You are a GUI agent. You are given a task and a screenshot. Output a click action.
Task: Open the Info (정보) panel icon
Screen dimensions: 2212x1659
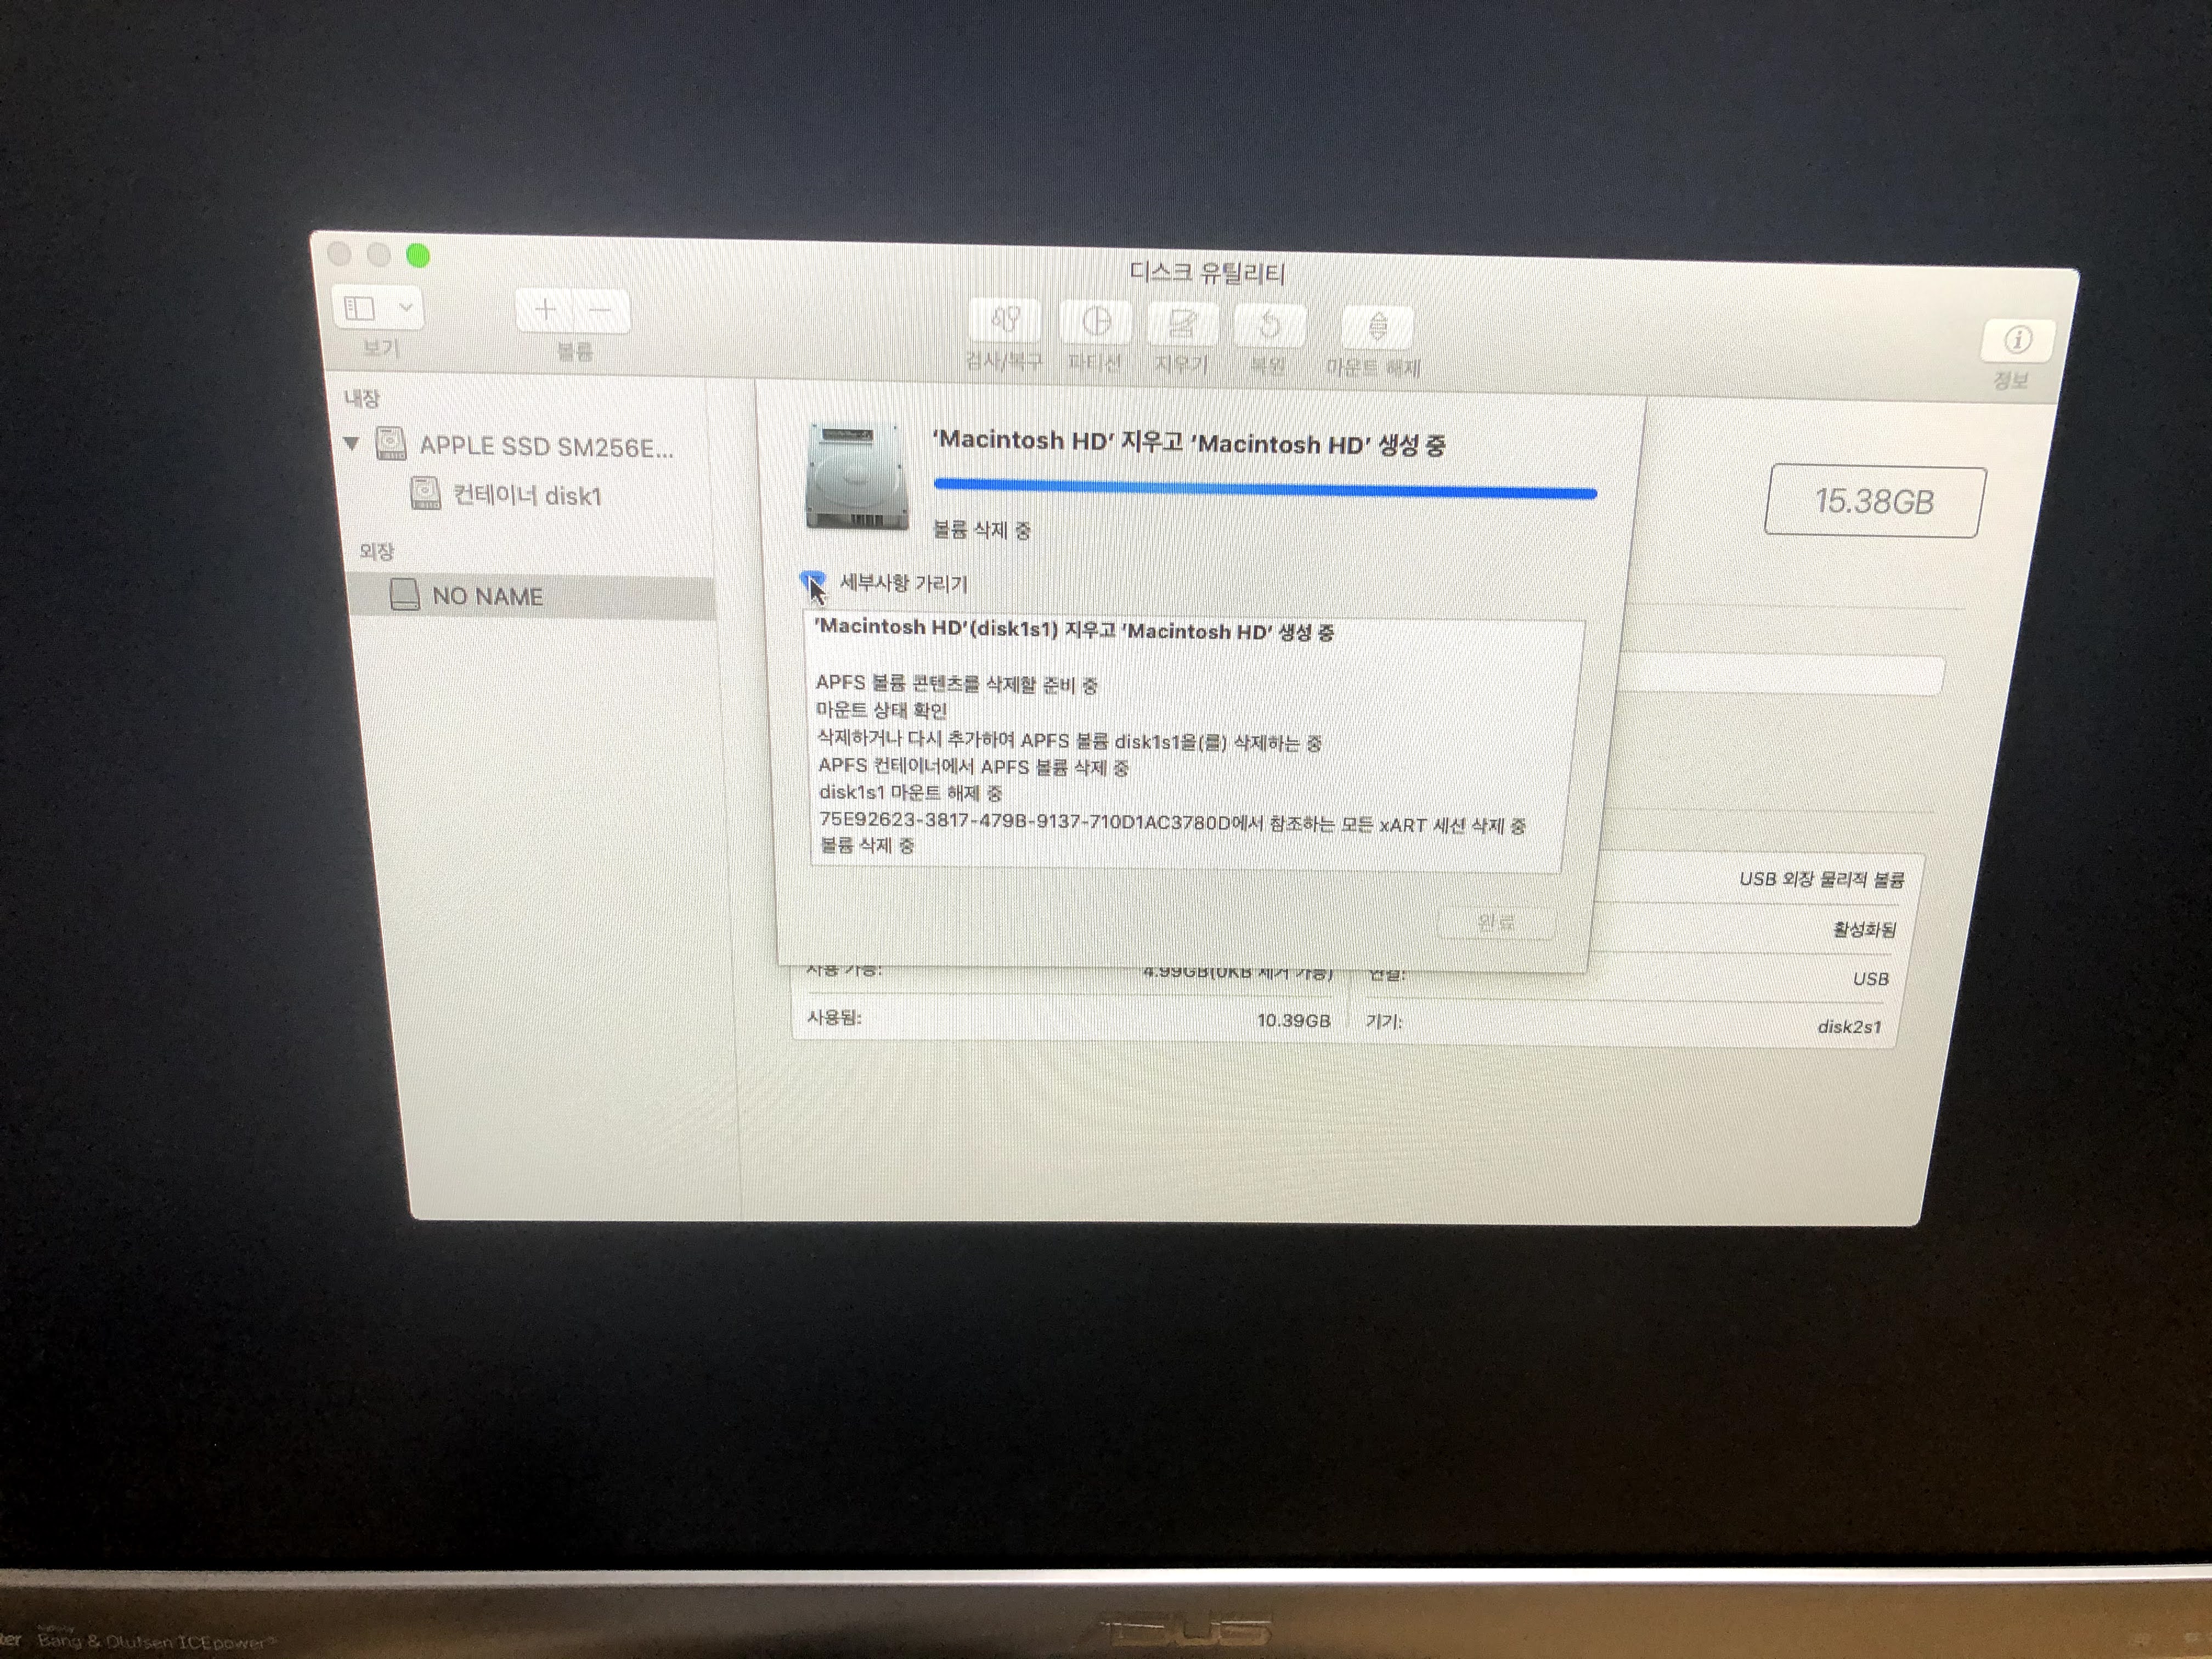pos(2017,341)
